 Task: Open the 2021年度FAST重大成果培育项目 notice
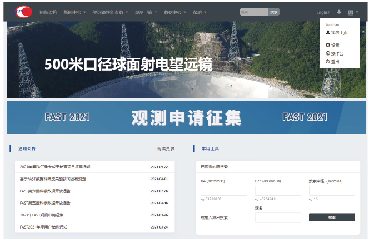(94, 167)
